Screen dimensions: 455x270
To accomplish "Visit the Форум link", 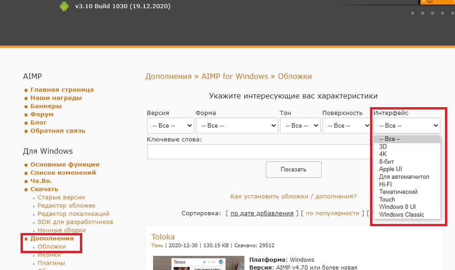I will pyautogui.click(x=42, y=114).
